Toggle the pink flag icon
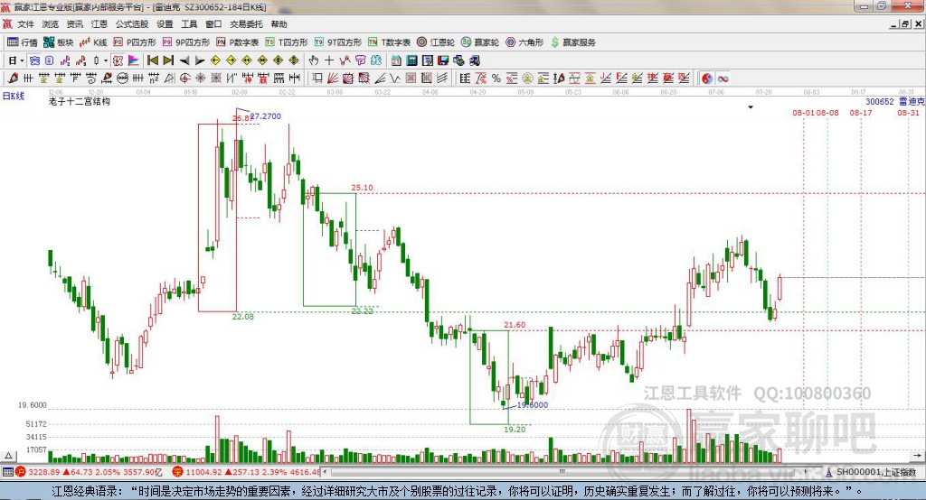Image resolution: width=926 pixels, height=500 pixels. (134, 60)
